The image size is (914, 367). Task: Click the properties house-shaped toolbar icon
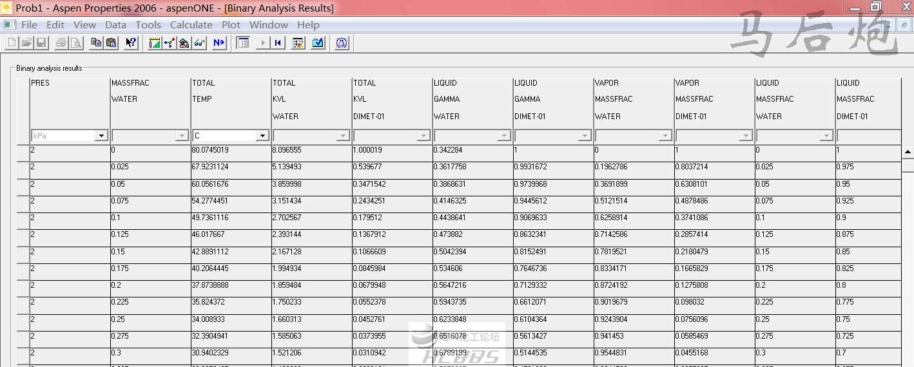[x=184, y=43]
